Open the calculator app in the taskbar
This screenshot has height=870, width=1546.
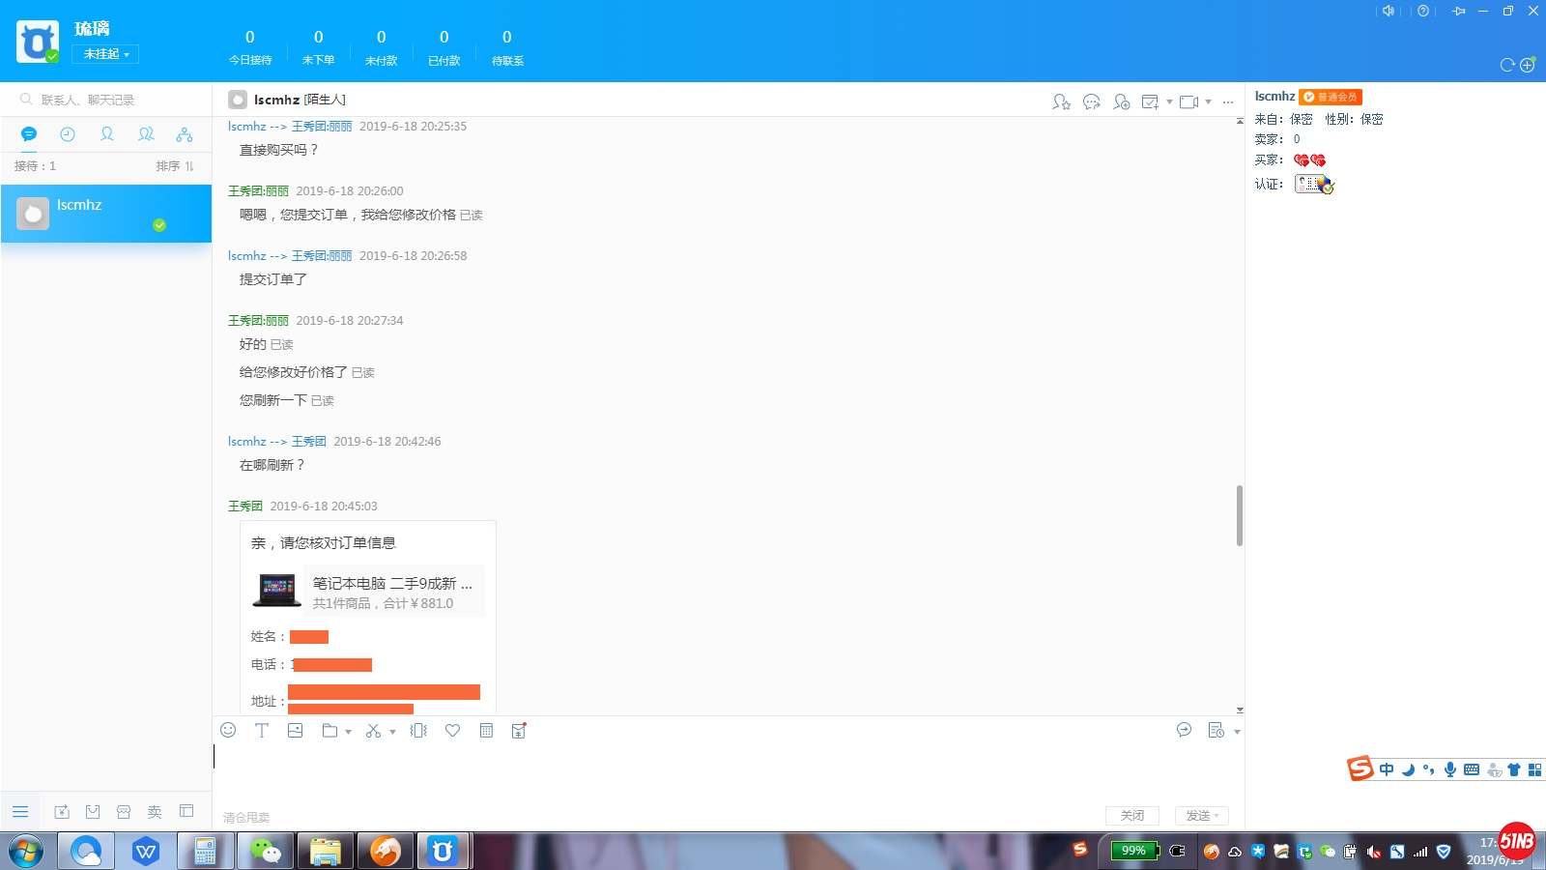(206, 851)
